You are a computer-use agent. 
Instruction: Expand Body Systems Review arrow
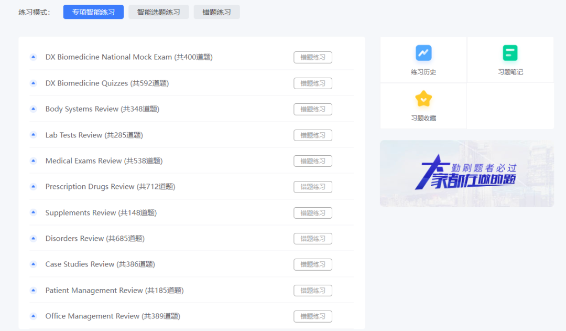click(x=33, y=109)
